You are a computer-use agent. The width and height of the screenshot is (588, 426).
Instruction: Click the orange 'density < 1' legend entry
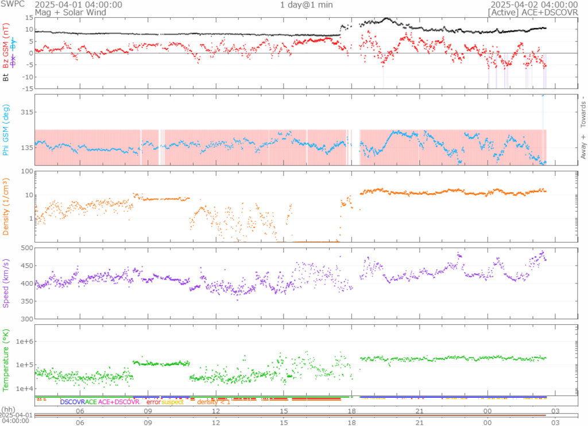[x=214, y=402]
